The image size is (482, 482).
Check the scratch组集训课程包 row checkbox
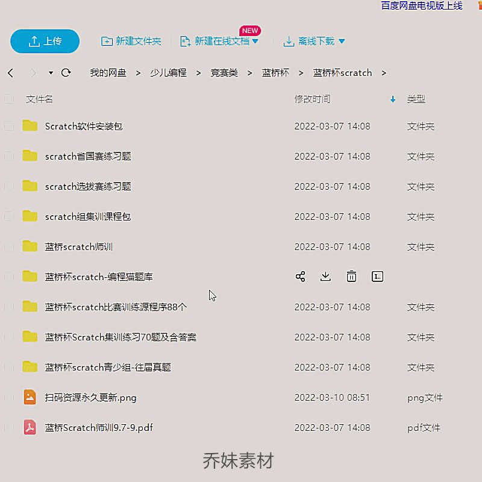[x=9, y=217]
